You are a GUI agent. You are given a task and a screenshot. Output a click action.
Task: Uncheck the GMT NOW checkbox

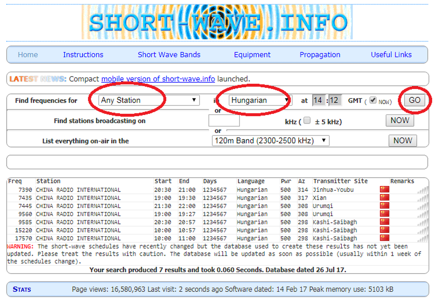(373, 100)
